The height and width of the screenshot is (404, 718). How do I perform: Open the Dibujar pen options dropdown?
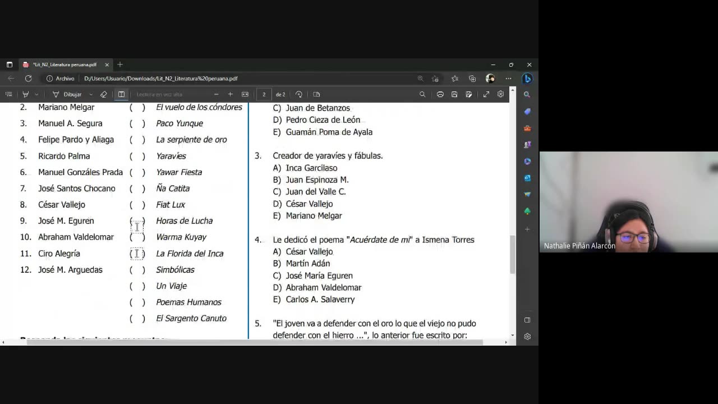[91, 94]
